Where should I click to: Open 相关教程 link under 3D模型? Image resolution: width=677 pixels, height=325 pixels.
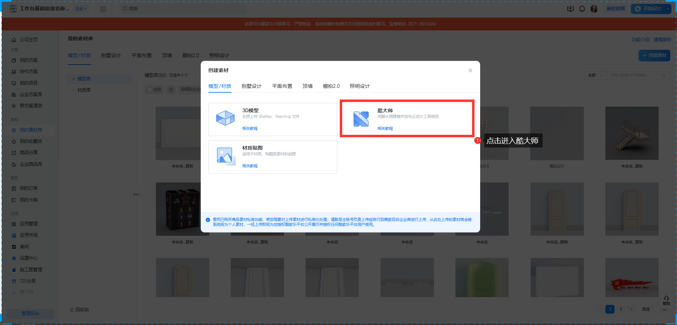[x=250, y=128]
